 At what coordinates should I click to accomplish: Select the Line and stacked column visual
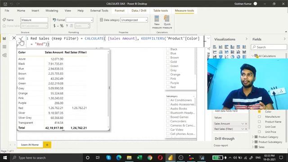click(x=233, y=52)
